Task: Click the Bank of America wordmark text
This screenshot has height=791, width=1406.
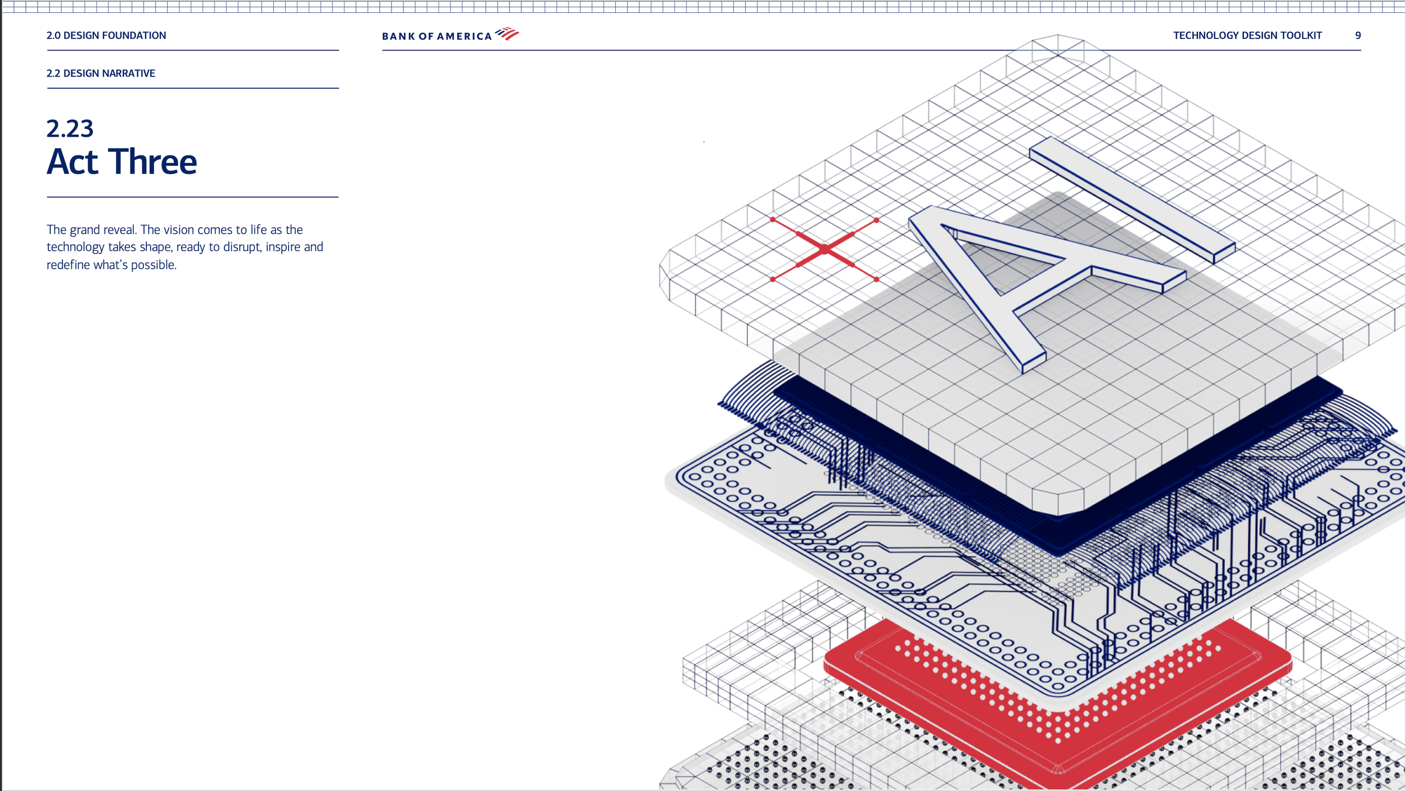Action: click(x=436, y=37)
